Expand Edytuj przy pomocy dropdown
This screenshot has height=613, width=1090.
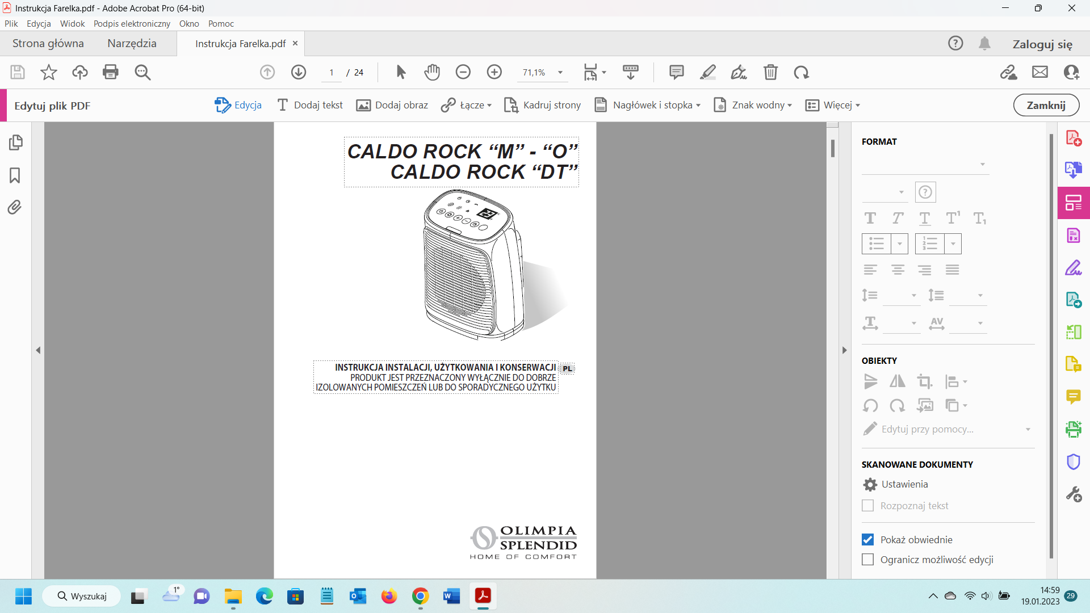click(x=1028, y=430)
